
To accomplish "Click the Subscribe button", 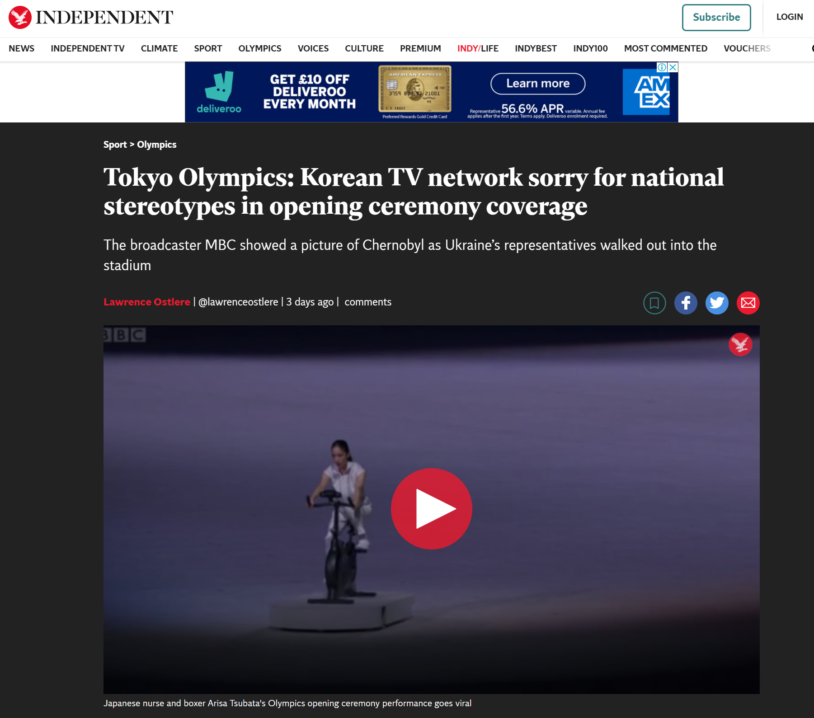I will pyautogui.click(x=716, y=17).
